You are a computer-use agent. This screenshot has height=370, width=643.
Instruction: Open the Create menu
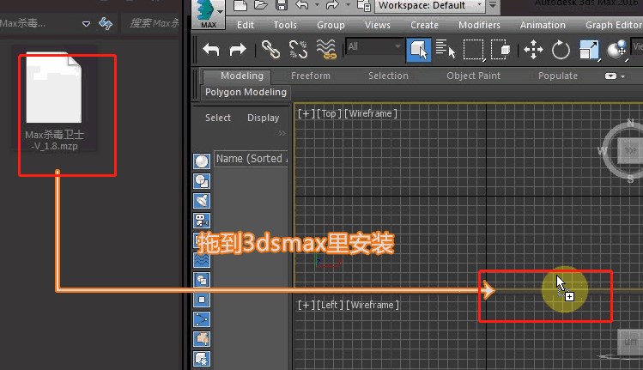click(424, 25)
